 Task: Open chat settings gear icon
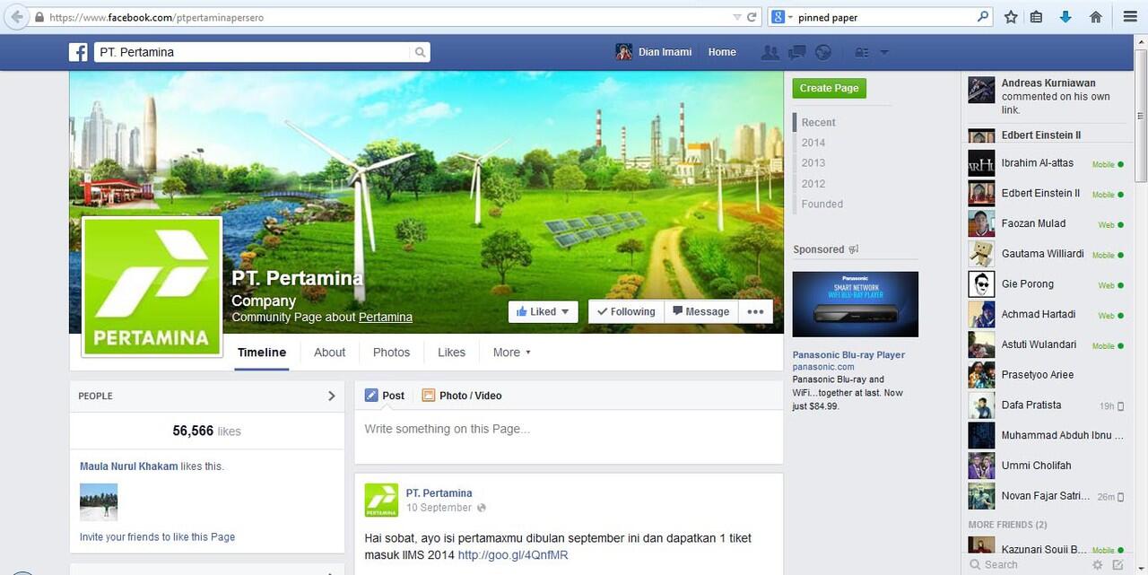tap(1097, 564)
